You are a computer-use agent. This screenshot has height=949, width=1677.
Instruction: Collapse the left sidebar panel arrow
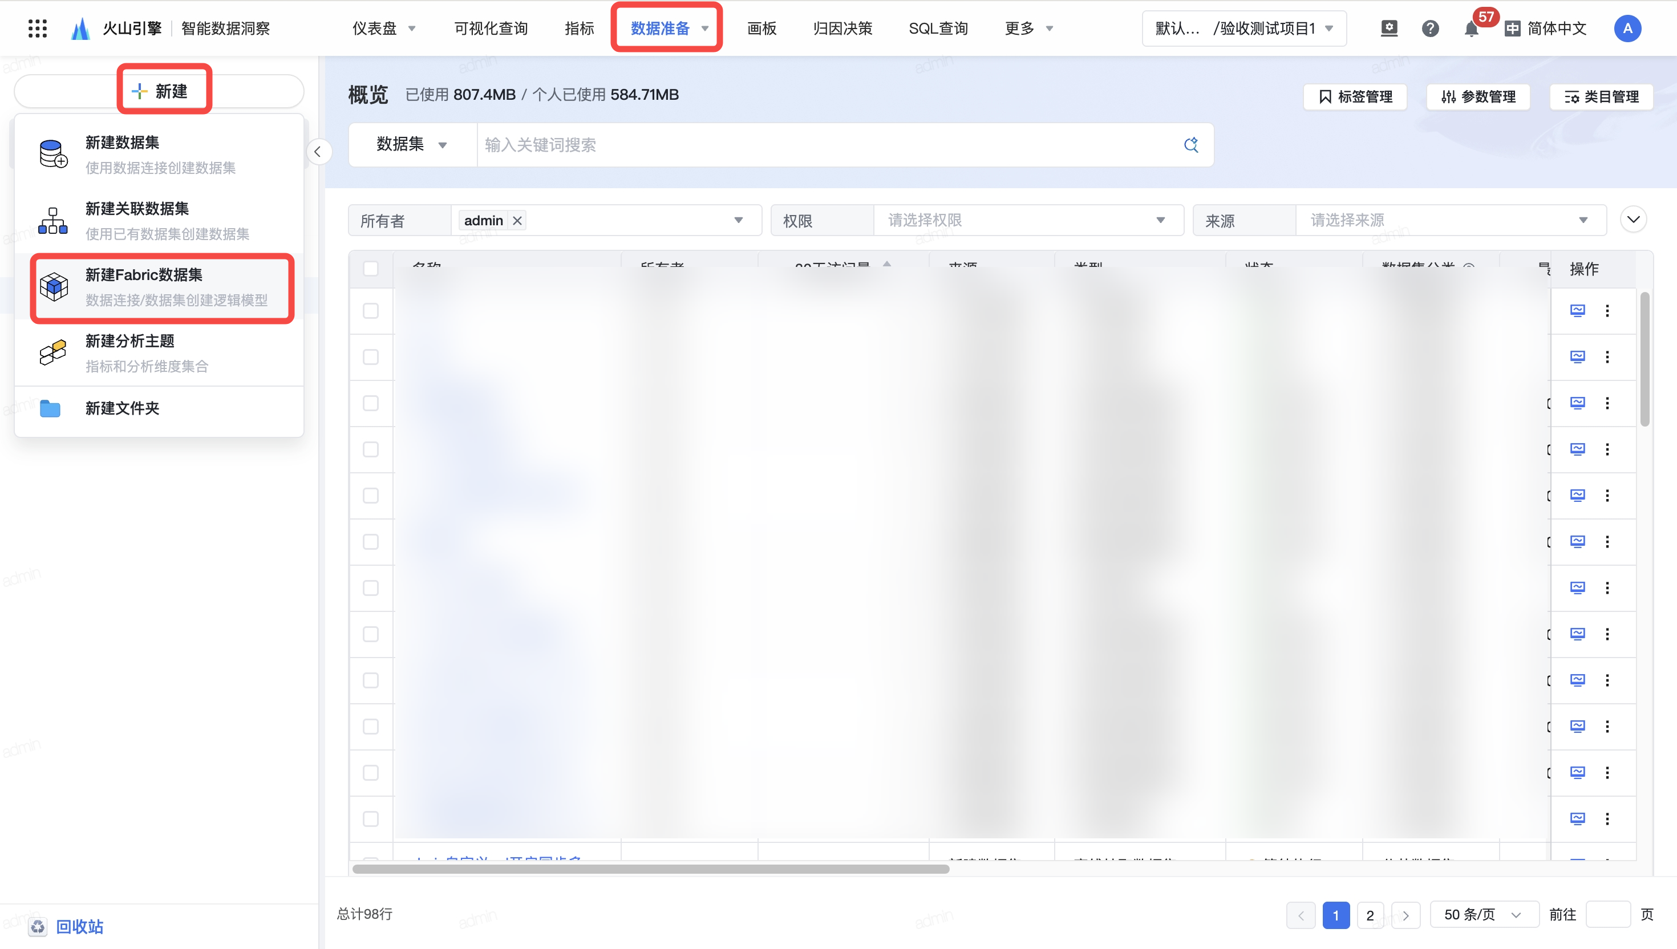[318, 152]
